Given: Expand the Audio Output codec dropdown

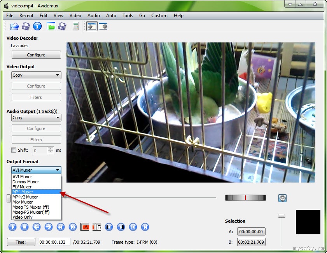Looking at the screenshot, I should (x=36, y=118).
